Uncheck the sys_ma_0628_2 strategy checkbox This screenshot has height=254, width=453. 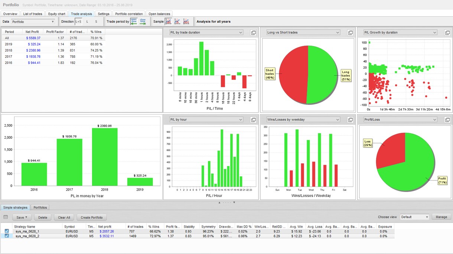point(7,236)
